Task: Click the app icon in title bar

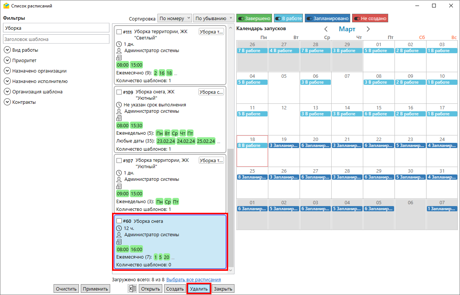Action: tap(6, 6)
